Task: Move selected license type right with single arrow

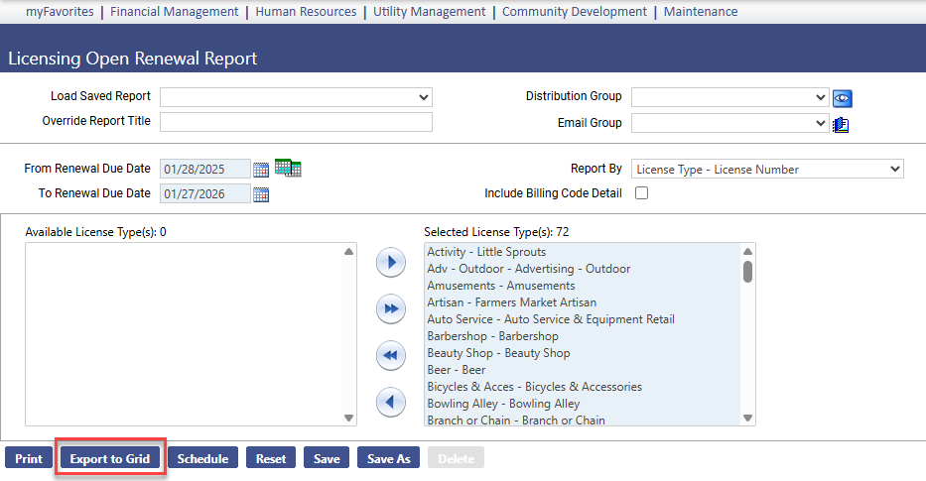Action: click(390, 263)
